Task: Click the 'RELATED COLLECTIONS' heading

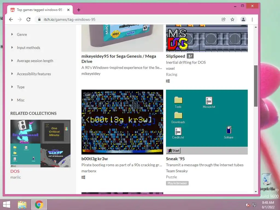Action: pos(33,113)
